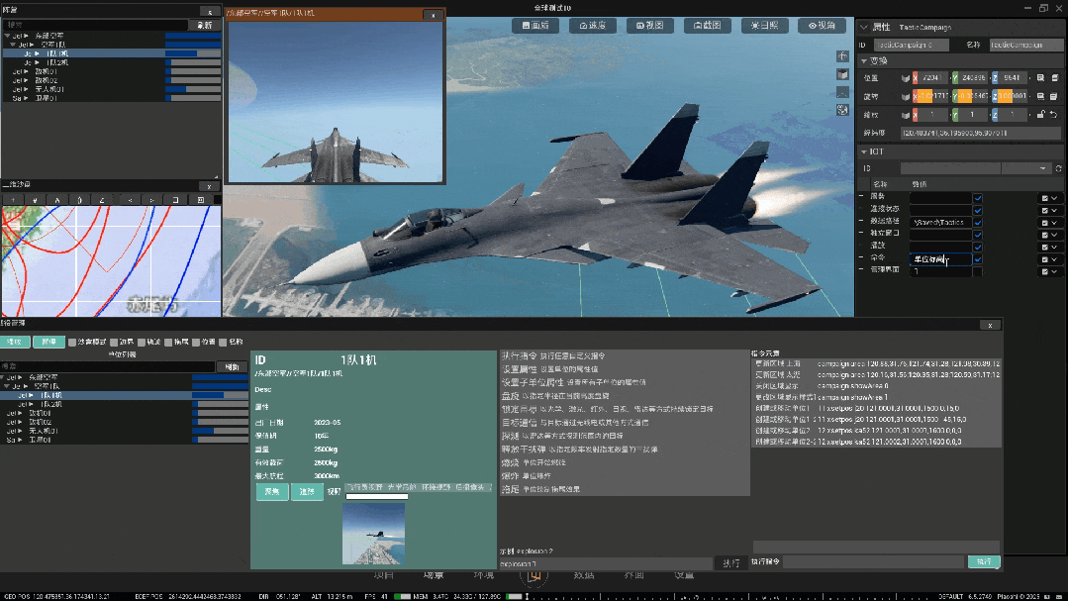Click the globe icon on the viewport's right edge

pyautogui.click(x=842, y=110)
